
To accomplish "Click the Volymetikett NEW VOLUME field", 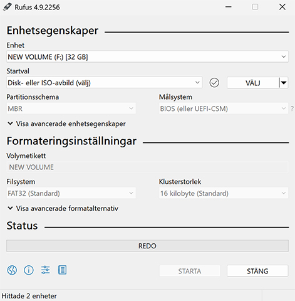I will click(x=147, y=167).
